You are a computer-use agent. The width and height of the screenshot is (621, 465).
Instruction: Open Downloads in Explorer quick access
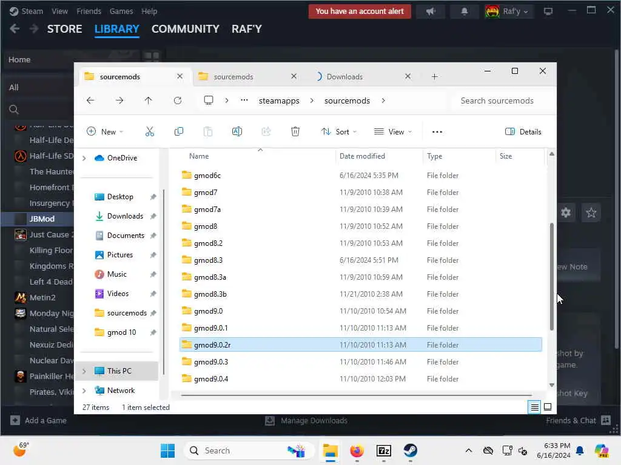125,216
